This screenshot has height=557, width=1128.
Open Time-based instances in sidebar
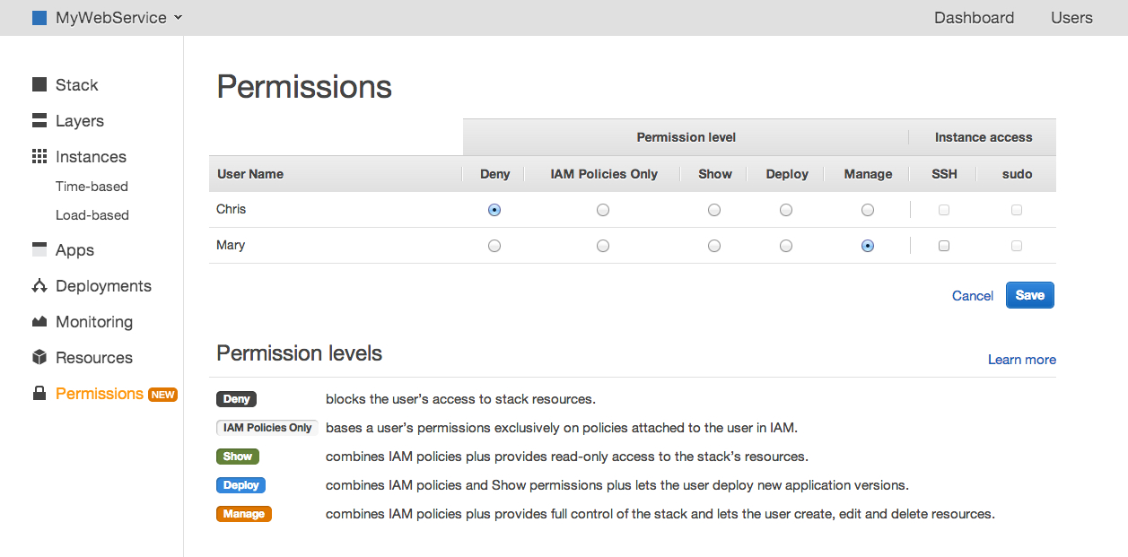[92, 187]
